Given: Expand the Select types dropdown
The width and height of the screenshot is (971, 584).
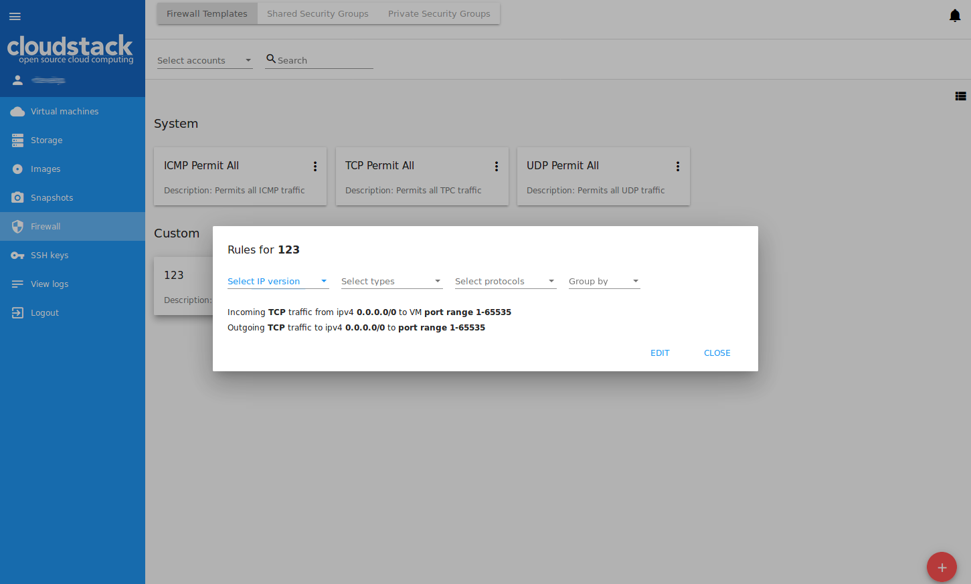Looking at the screenshot, I should [391, 282].
